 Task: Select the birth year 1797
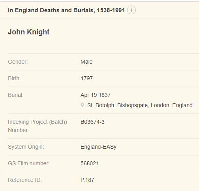(86, 78)
